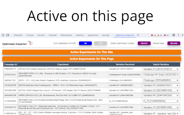Click the issues count flag icon
Screen dimensions: 184x115
[x=165, y=35]
